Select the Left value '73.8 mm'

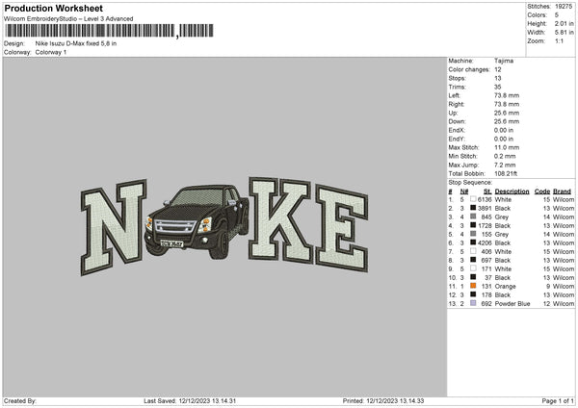pos(507,95)
